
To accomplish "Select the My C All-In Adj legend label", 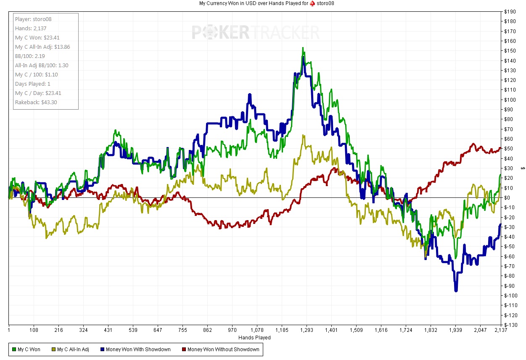I will coord(73,349).
